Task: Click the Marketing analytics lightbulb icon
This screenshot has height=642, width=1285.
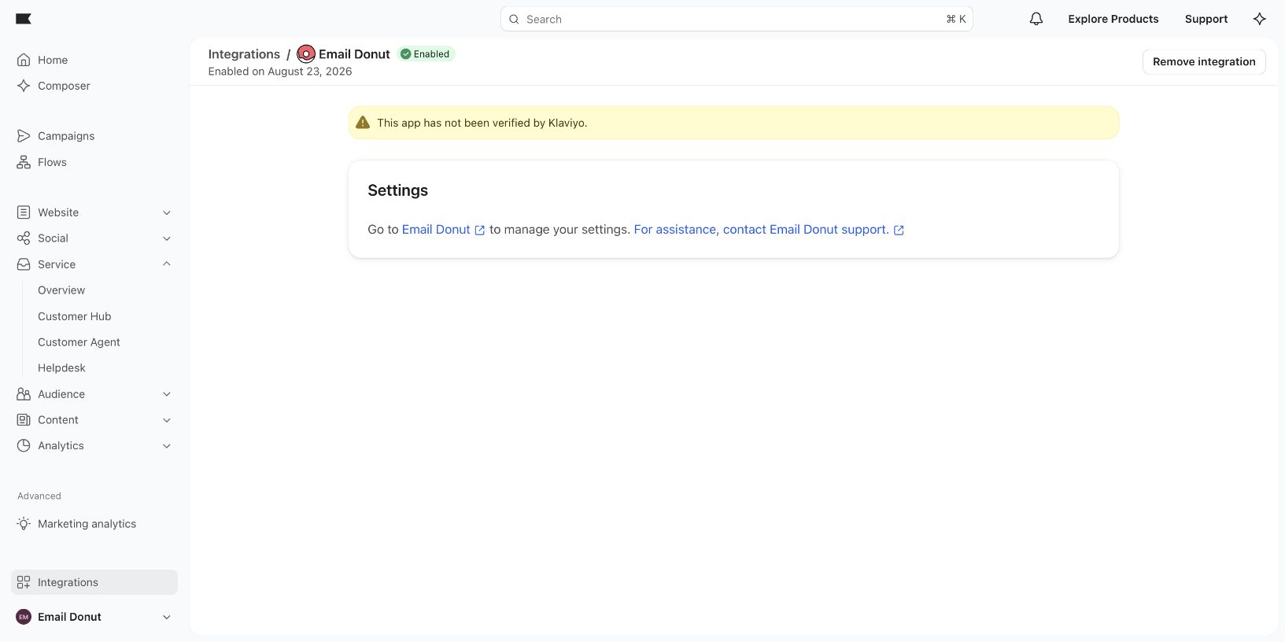Action: tap(24, 524)
